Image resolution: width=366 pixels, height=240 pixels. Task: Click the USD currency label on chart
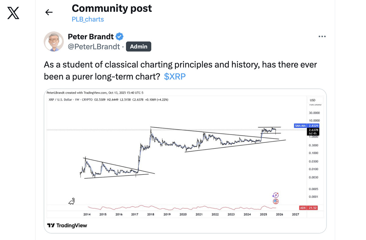point(313,100)
